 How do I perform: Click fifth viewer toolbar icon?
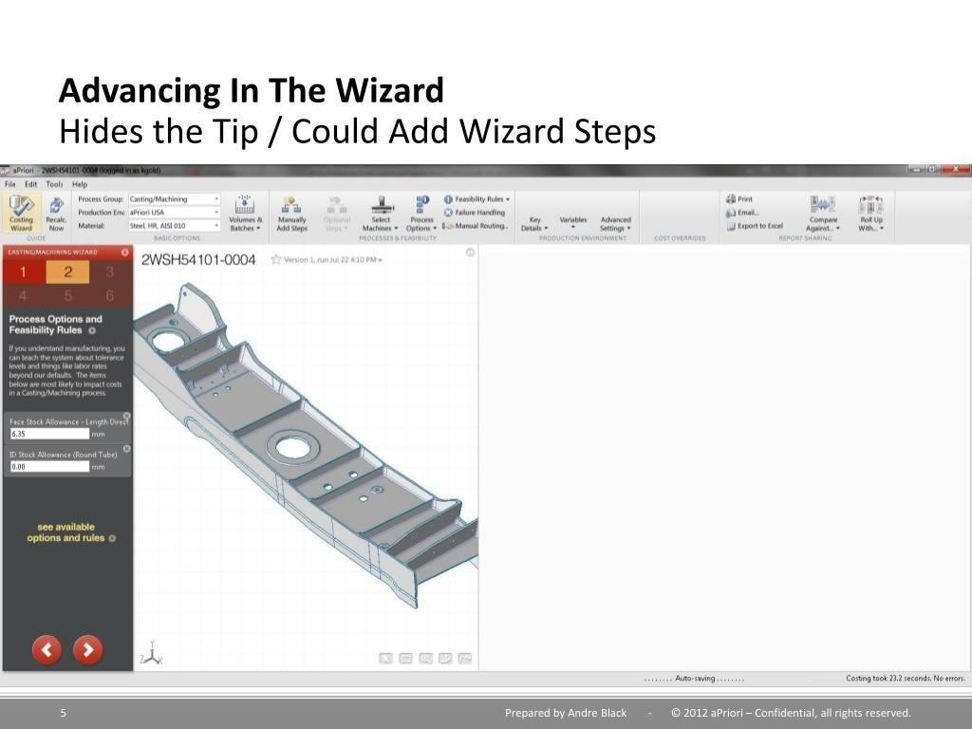pos(465,659)
